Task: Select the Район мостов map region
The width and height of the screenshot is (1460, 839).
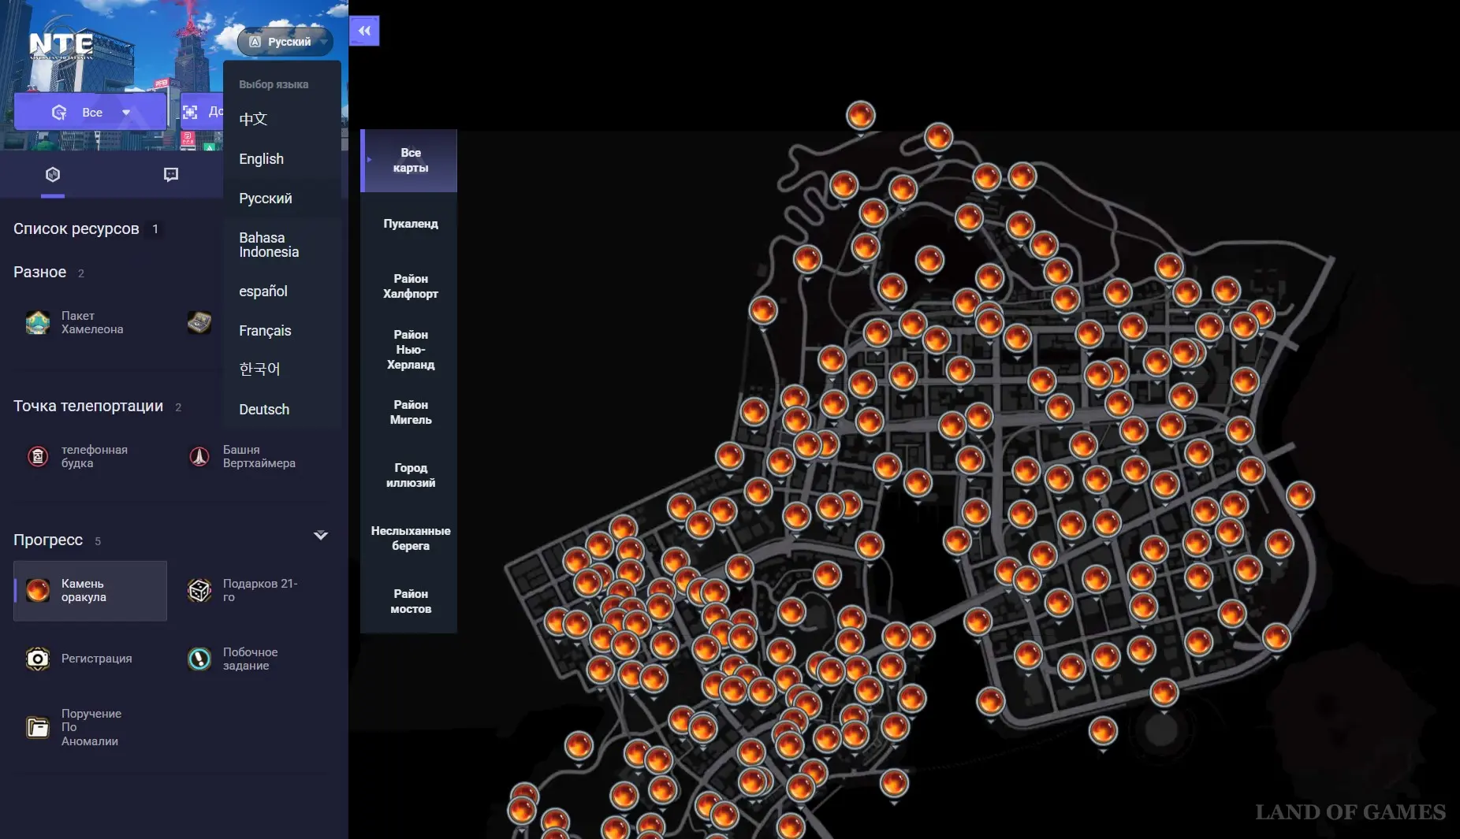Action: pyautogui.click(x=410, y=601)
